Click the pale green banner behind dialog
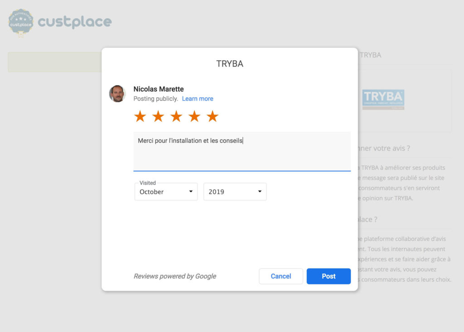Viewport: 464px width, 332px height. click(x=54, y=62)
